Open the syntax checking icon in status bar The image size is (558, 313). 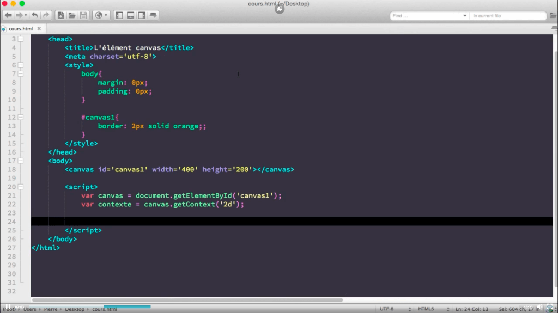click(550, 309)
